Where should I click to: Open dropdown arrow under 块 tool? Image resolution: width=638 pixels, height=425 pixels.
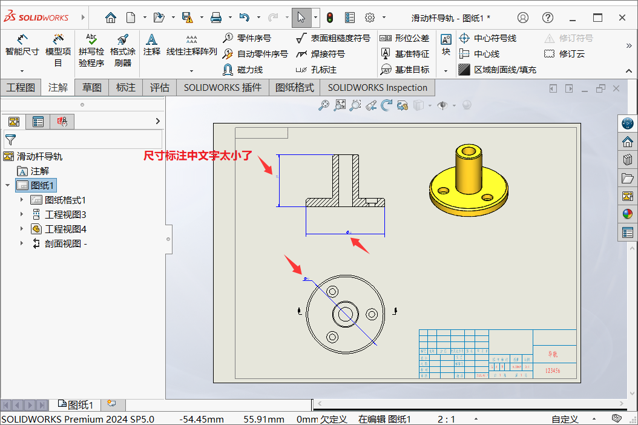(x=446, y=71)
